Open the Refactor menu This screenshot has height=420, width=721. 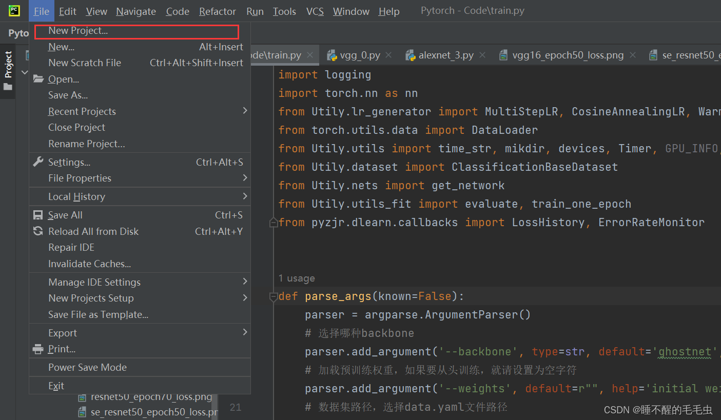(x=217, y=11)
